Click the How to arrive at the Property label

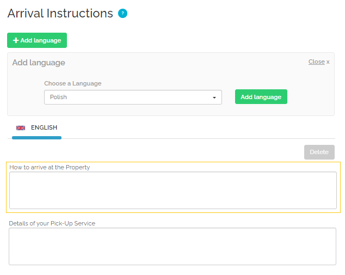coord(50,167)
